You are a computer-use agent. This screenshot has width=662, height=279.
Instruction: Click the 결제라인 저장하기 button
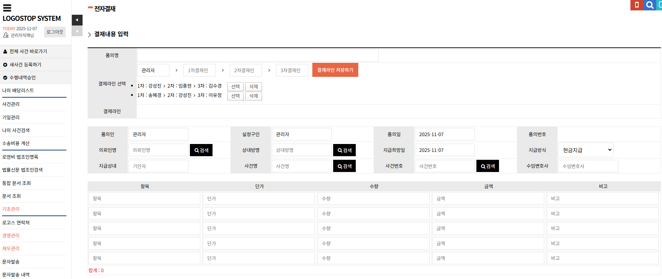335,70
